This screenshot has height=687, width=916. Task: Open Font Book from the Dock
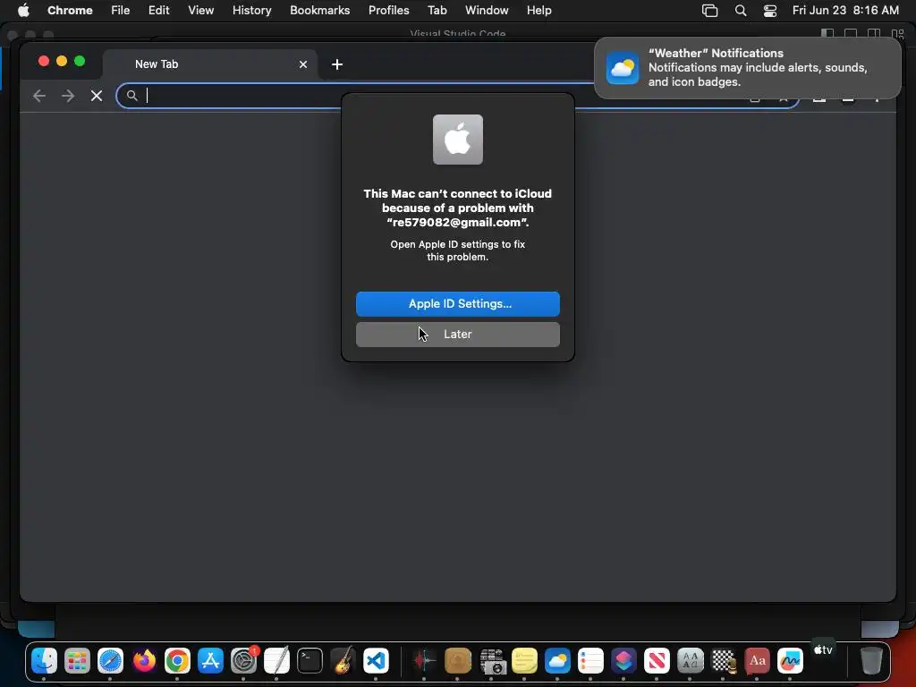[x=691, y=661]
